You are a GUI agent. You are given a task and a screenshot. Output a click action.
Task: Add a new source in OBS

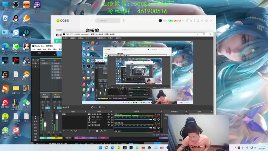point(90,131)
